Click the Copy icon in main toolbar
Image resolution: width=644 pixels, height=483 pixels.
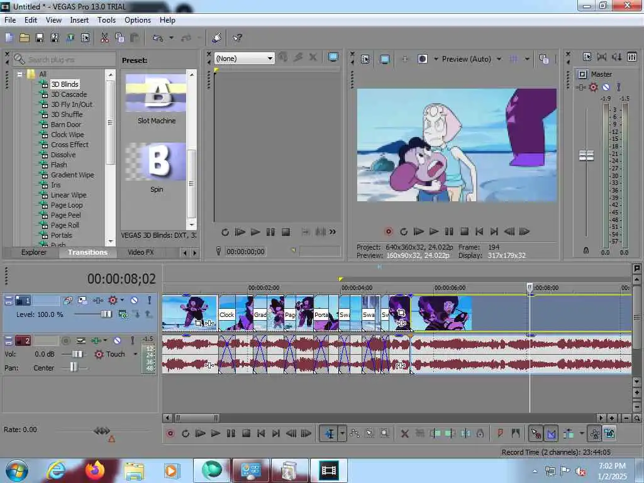point(119,38)
